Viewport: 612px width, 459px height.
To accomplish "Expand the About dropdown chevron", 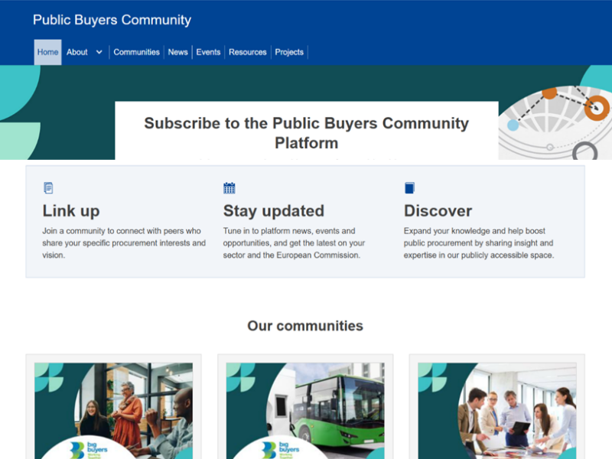I will [x=99, y=52].
